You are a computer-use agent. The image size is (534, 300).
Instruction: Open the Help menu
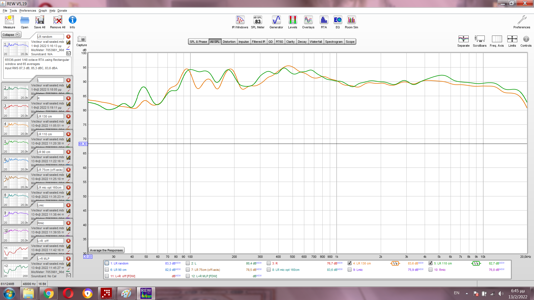point(52,11)
